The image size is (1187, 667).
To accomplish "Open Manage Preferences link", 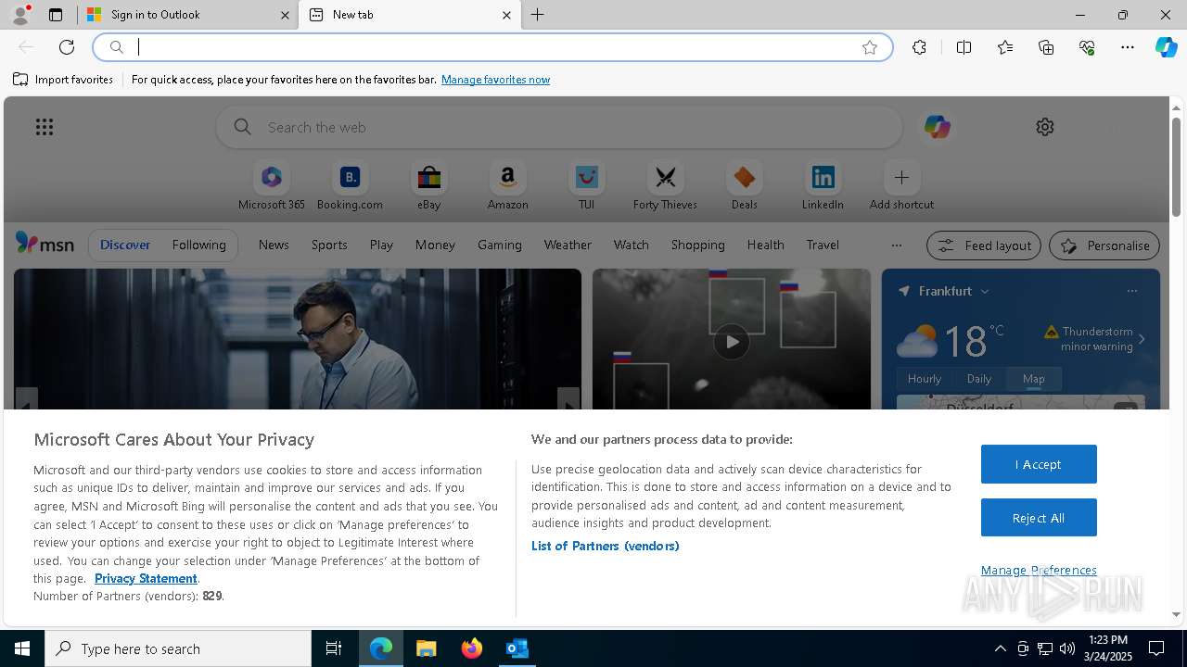I will 1039,570.
